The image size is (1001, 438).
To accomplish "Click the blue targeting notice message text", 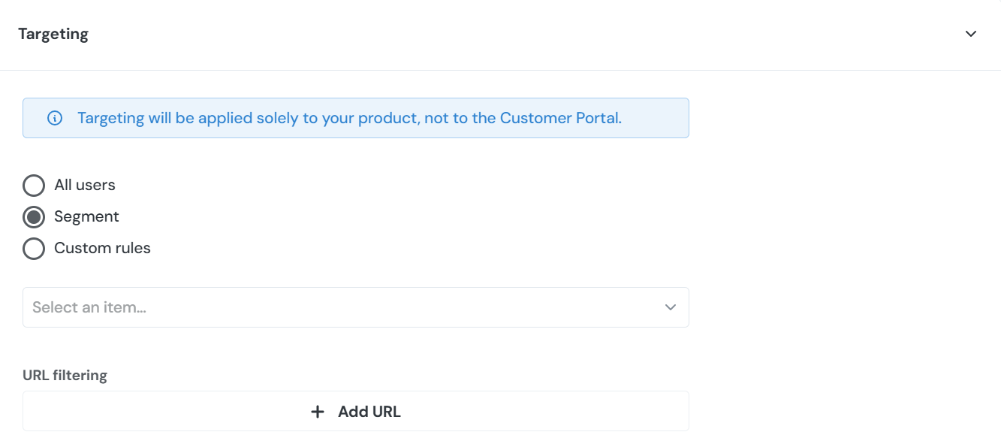I will 349,118.
